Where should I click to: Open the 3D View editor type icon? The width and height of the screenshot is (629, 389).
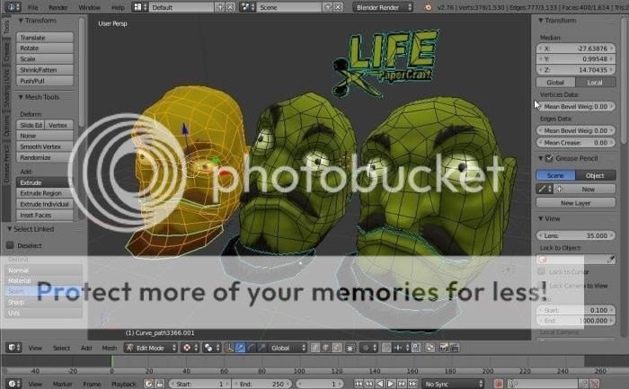click(13, 348)
